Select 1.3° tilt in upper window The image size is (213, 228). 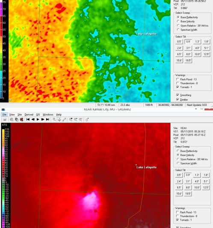point(197,41)
